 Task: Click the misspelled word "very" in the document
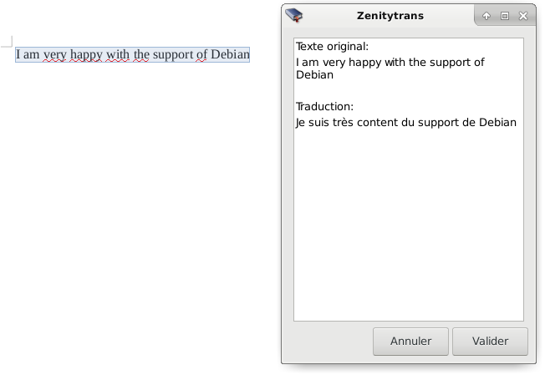pyautogui.click(x=54, y=54)
